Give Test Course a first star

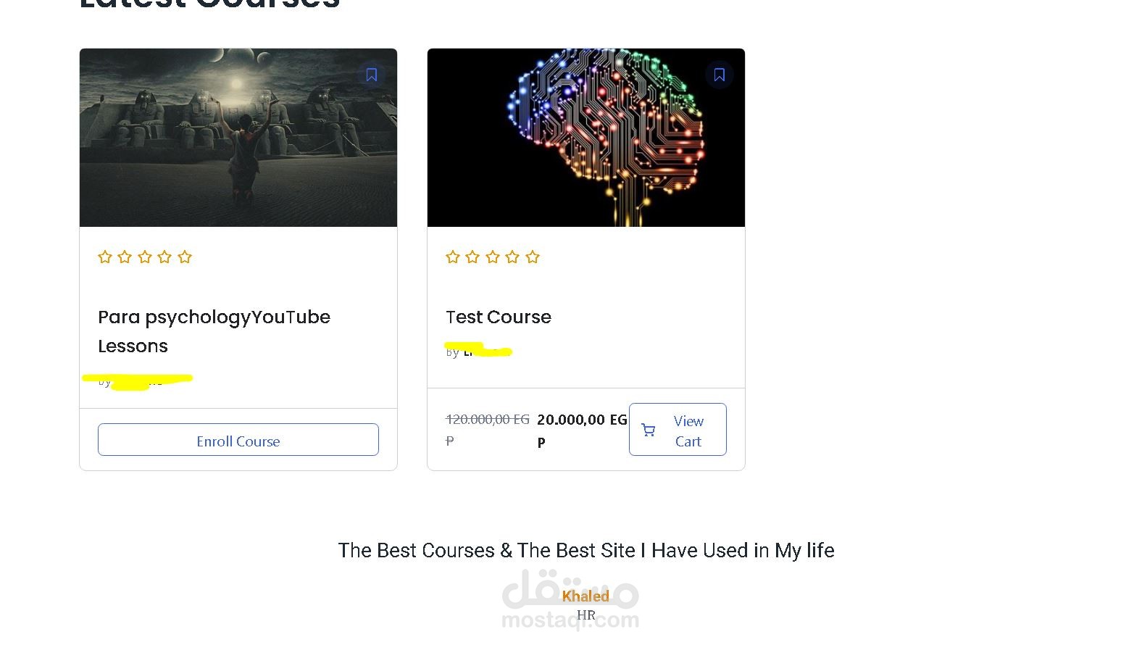(453, 257)
